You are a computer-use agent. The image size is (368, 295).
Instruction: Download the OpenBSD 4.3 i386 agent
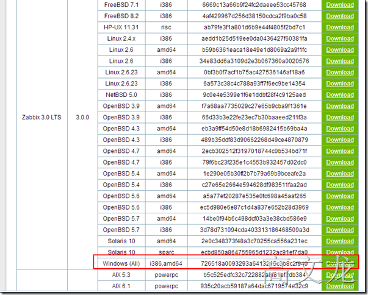point(340,140)
